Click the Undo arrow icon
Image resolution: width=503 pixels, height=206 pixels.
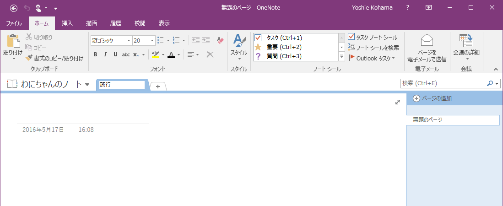(27, 8)
